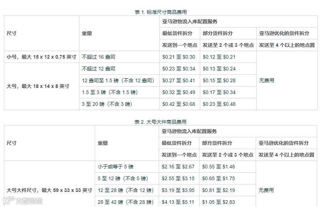
Task: Click cell 小号，最大 15 x 12 x 0.75 英寸
Action: 41,57
